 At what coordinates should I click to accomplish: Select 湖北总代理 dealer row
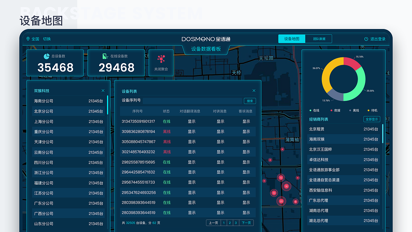coord(343,220)
